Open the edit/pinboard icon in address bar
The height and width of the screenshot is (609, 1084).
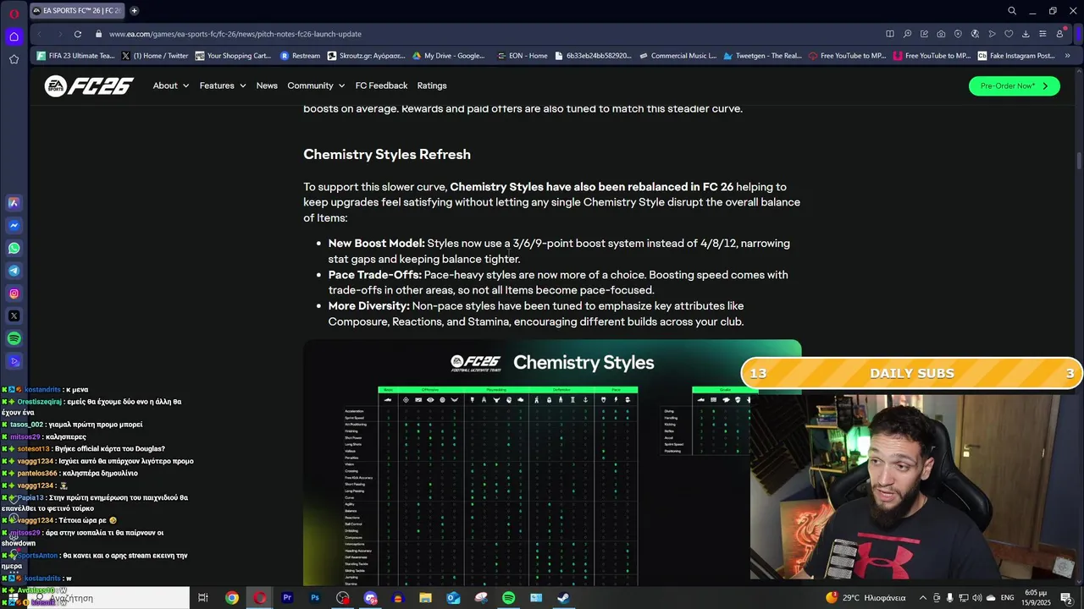pos(924,34)
